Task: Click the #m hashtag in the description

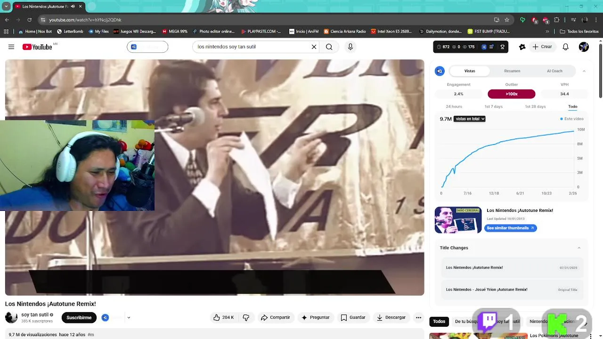Action: click(x=91, y=335)
